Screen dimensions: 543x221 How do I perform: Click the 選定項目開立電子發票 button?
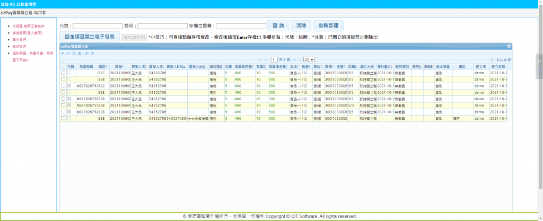90,37
